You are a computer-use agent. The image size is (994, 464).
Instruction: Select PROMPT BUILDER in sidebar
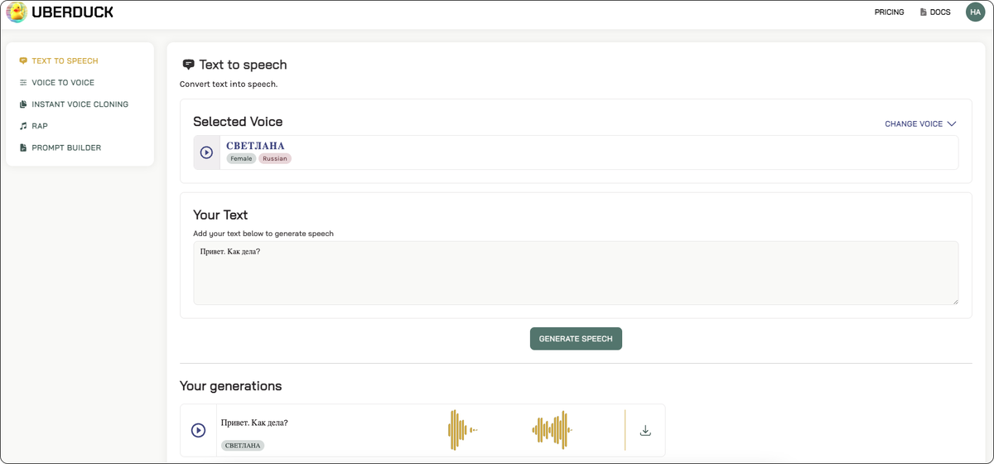pyautogui.click(x=66, y=147)
